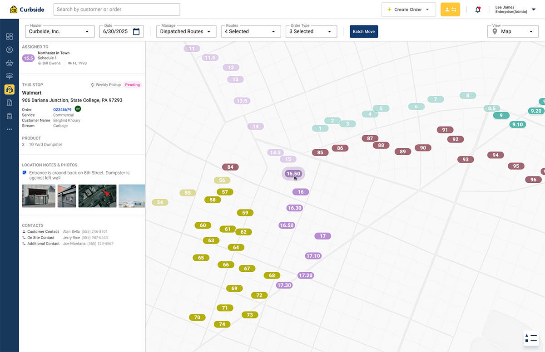Screen dimensions: 545x352
Task: Click the Batch Move button
Action: (364, 32)
